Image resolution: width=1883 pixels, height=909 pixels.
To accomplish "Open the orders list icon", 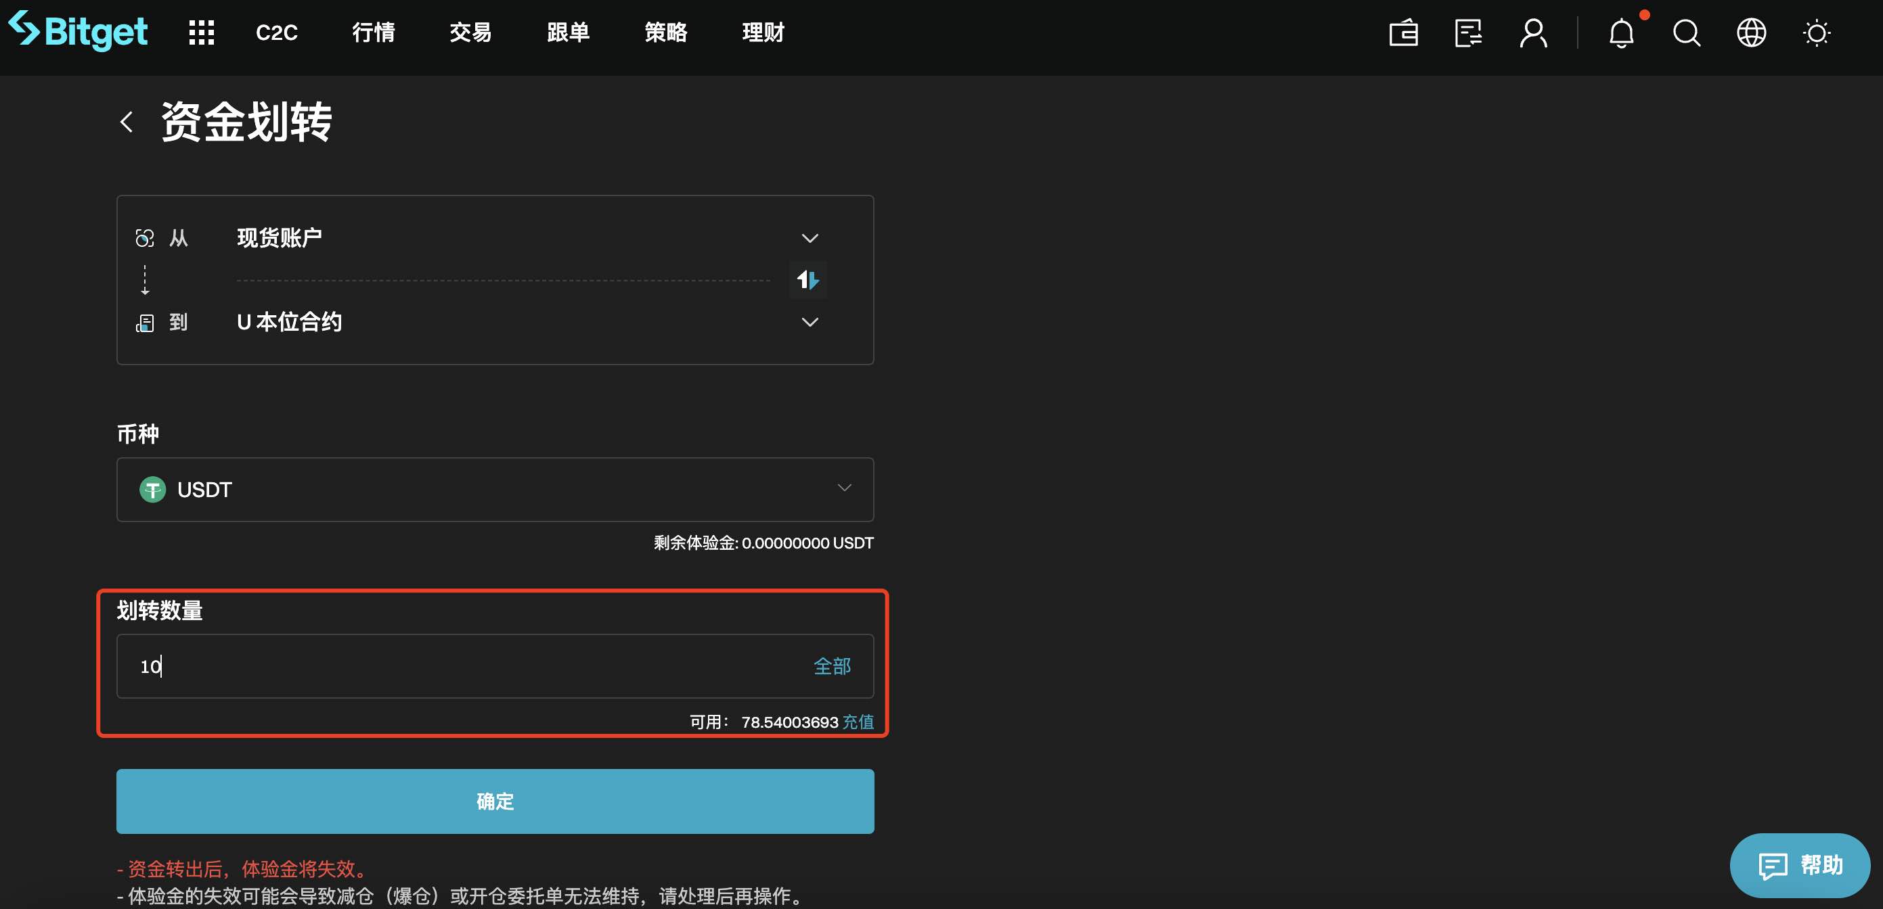I will 1468,33.
